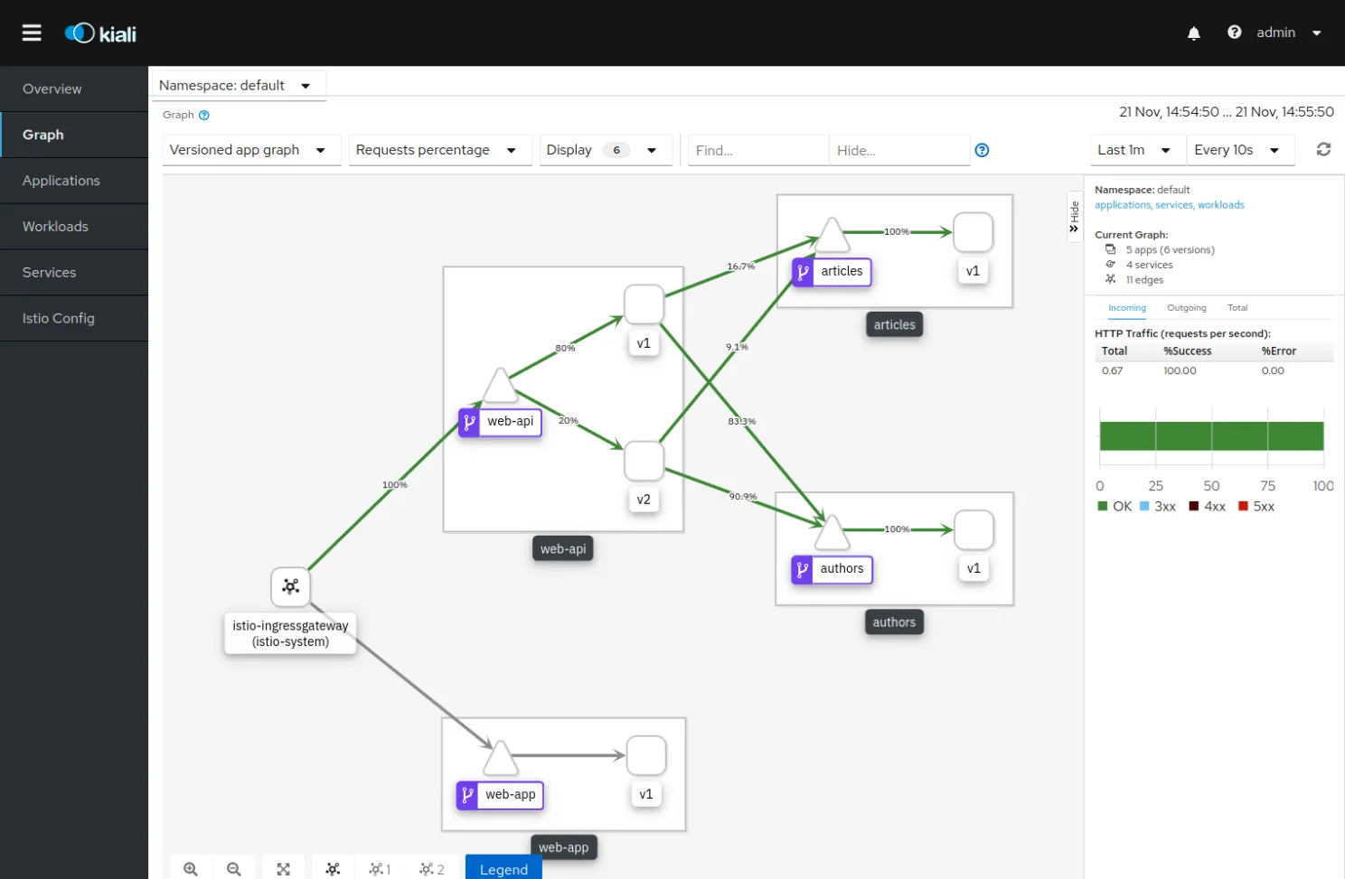The image size is (1345, 879).
Task: Zoom in on the graph
Action: [x=191, y=869]
